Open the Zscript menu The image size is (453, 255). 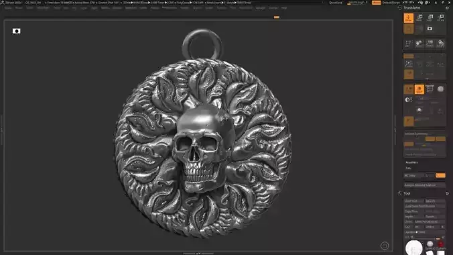click(273, 8)
